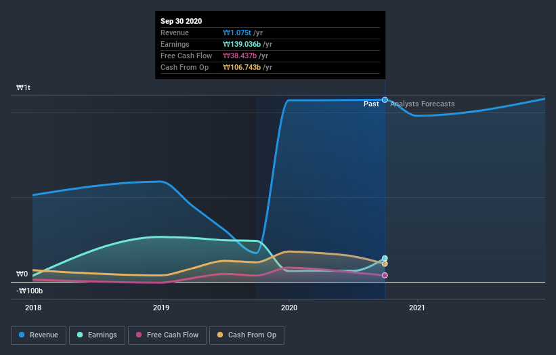Viewport: 556px width, 355px height.
Task: Click the Earnings row label in tooltip
Action: pos(175,44)
